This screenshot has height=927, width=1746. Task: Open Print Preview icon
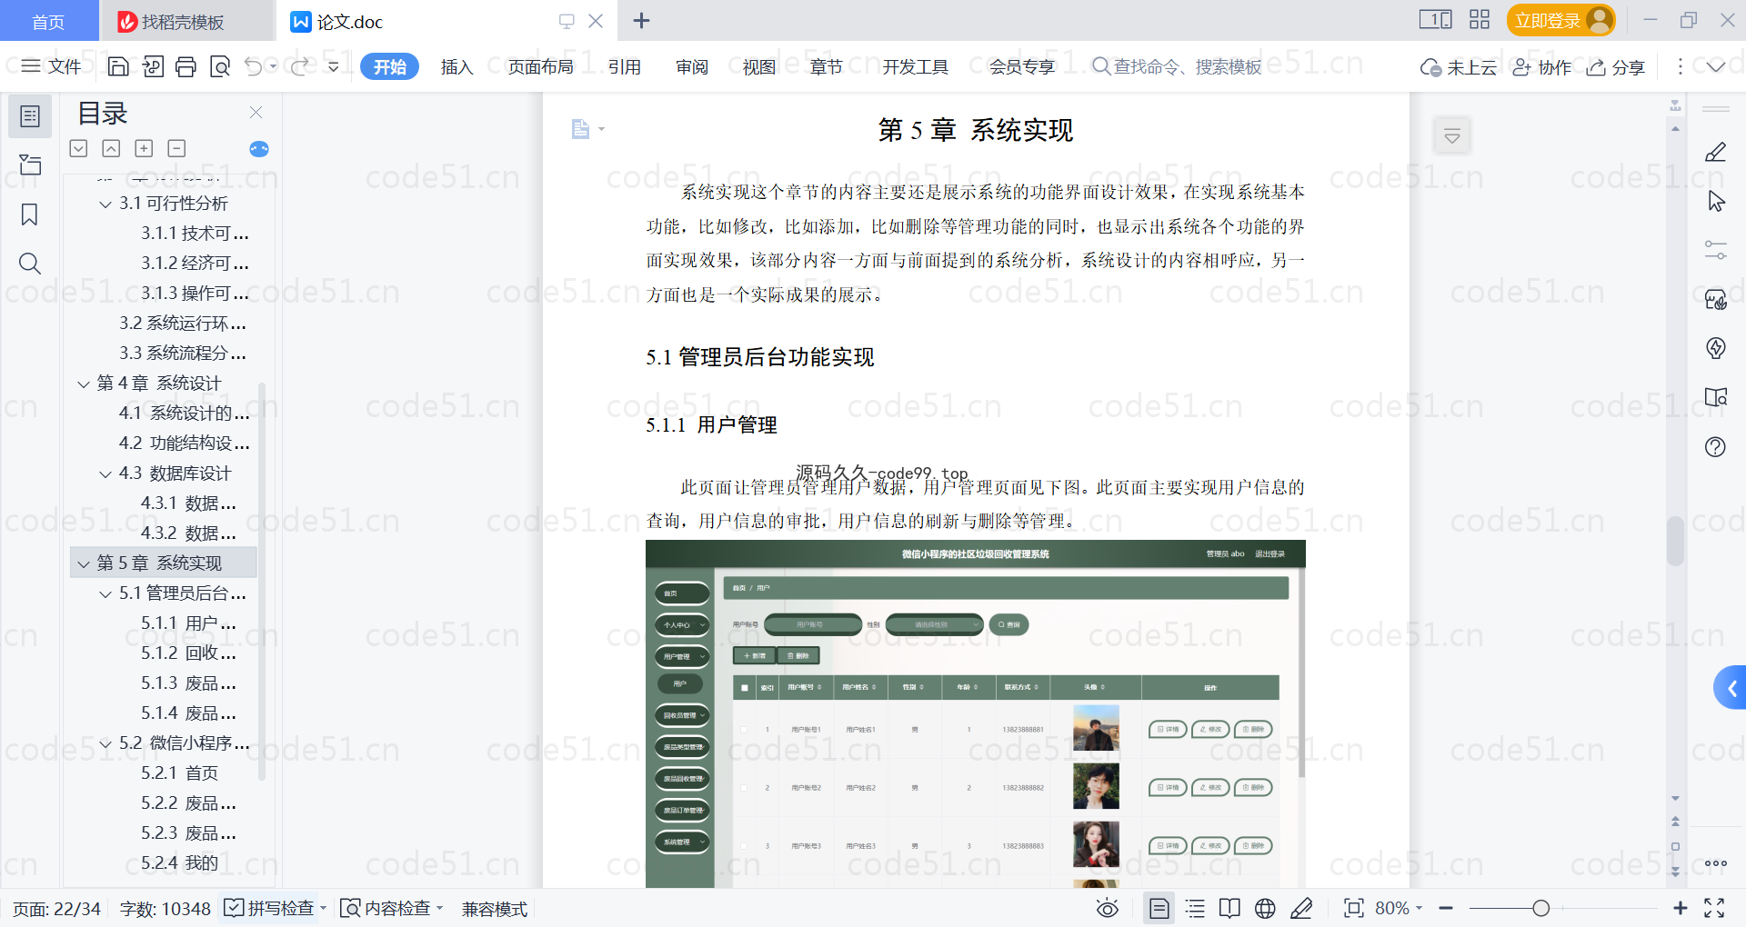point(219,66)
